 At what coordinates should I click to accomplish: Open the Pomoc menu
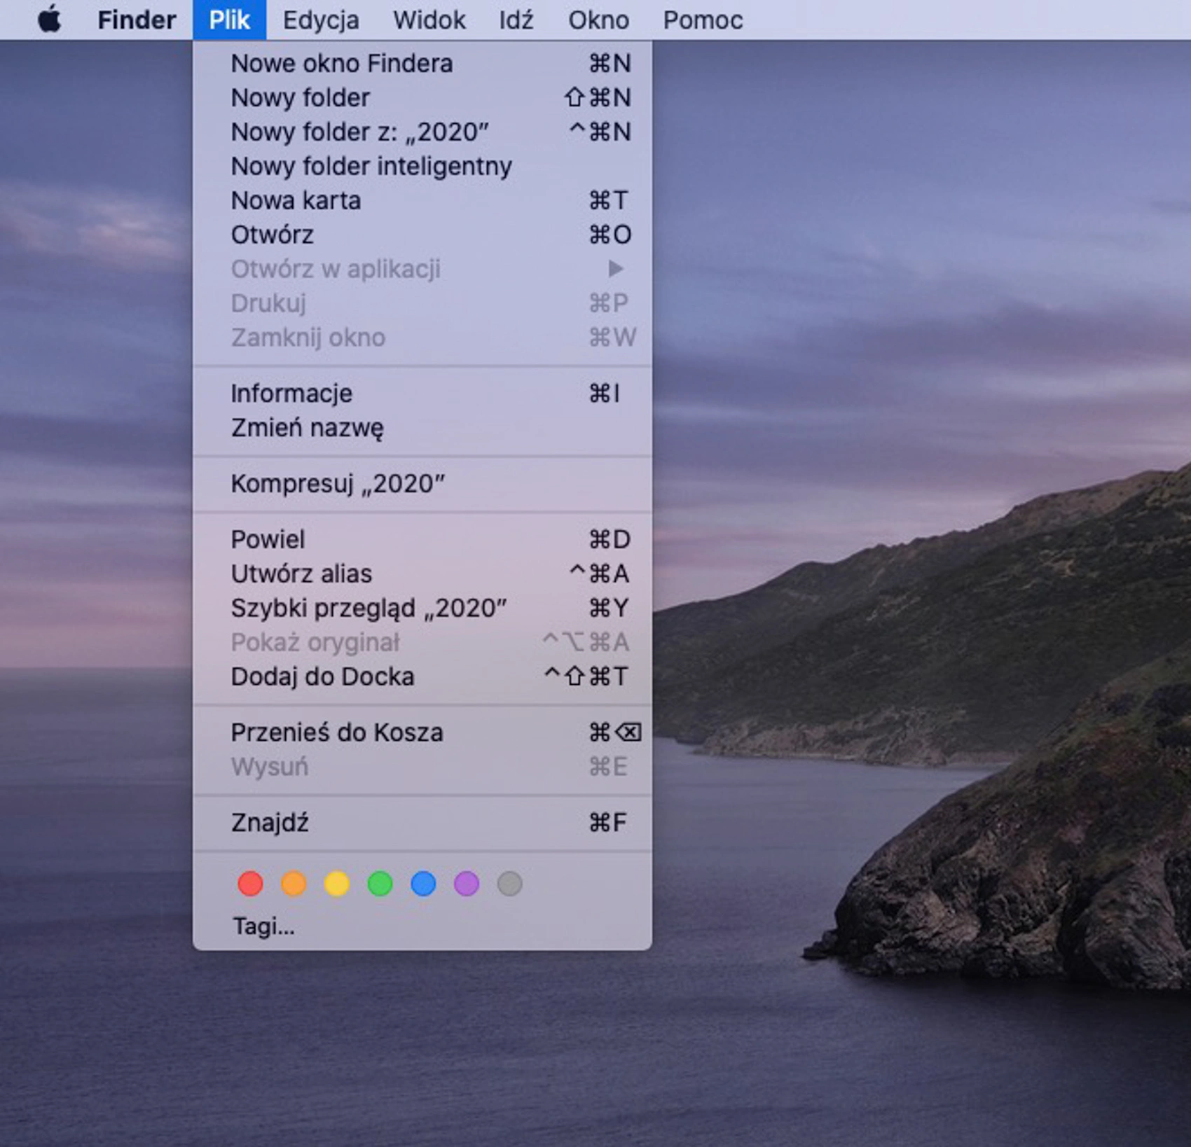pos(703,20)
